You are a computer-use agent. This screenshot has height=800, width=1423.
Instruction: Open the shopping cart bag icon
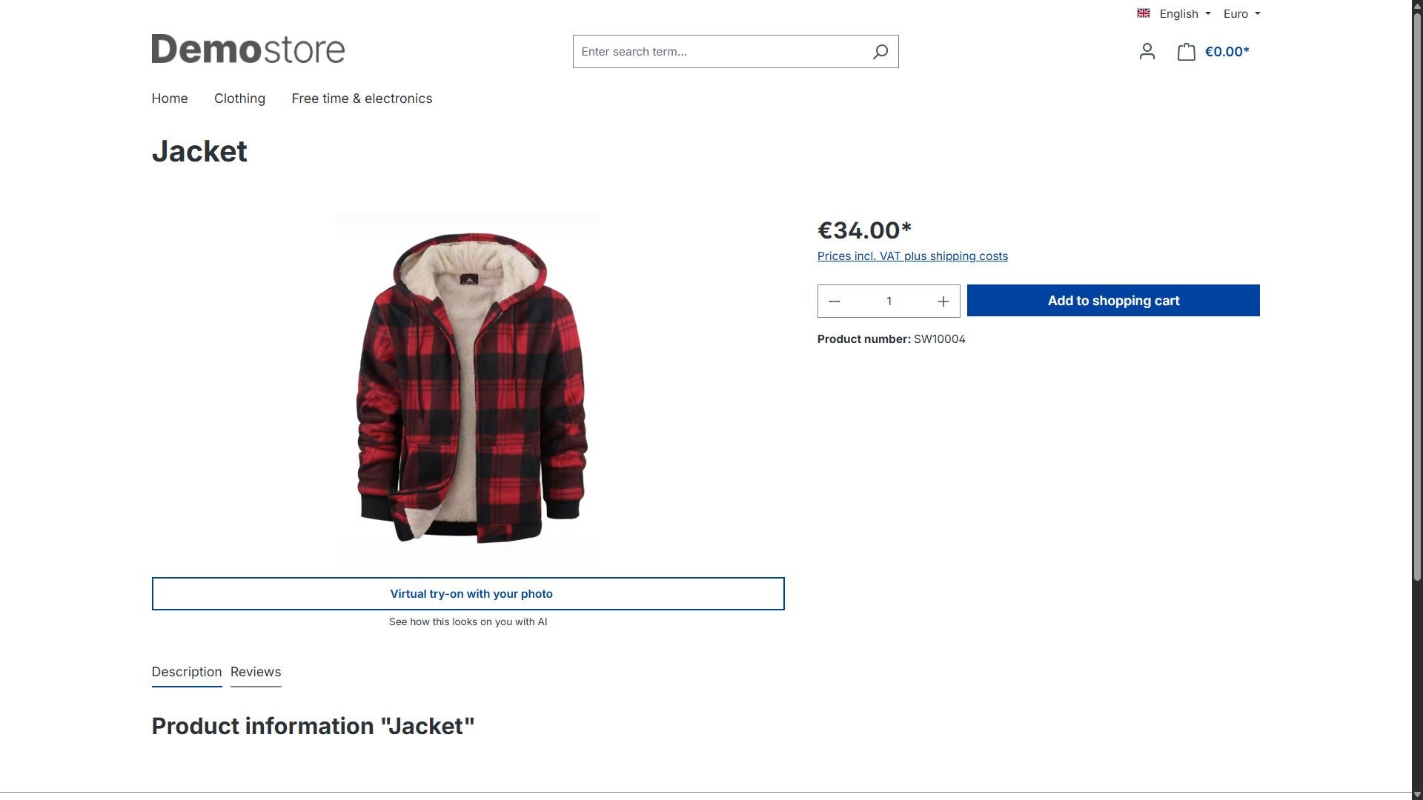[1186, 52]
